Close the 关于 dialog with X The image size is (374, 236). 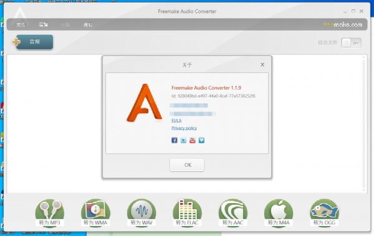(x=262, y=65)
